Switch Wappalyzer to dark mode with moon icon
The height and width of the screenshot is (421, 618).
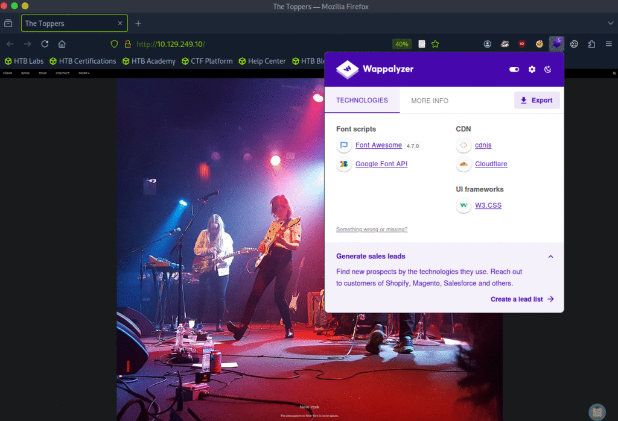[548, 69]
